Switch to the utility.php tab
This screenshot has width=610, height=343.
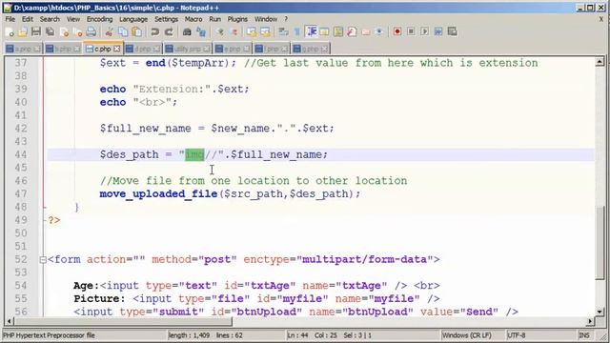187,49
